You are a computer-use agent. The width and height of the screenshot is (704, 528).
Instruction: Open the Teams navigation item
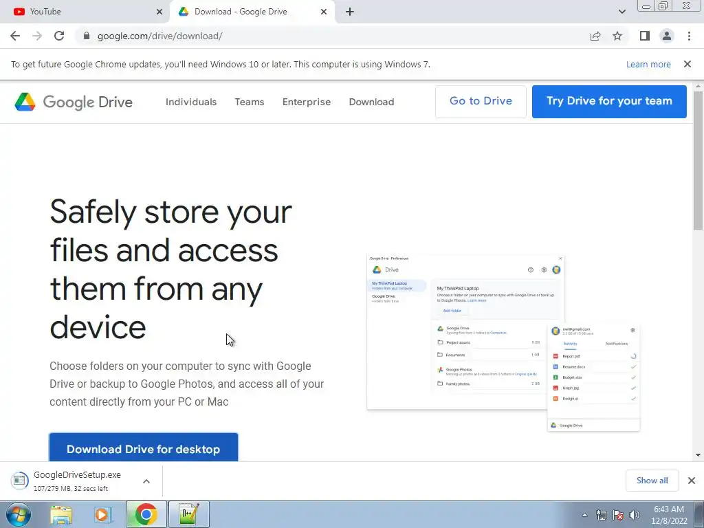point(249,102)
